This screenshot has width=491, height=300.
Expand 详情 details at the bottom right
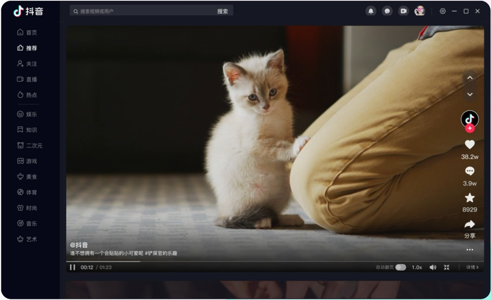(x=472, y=267)
